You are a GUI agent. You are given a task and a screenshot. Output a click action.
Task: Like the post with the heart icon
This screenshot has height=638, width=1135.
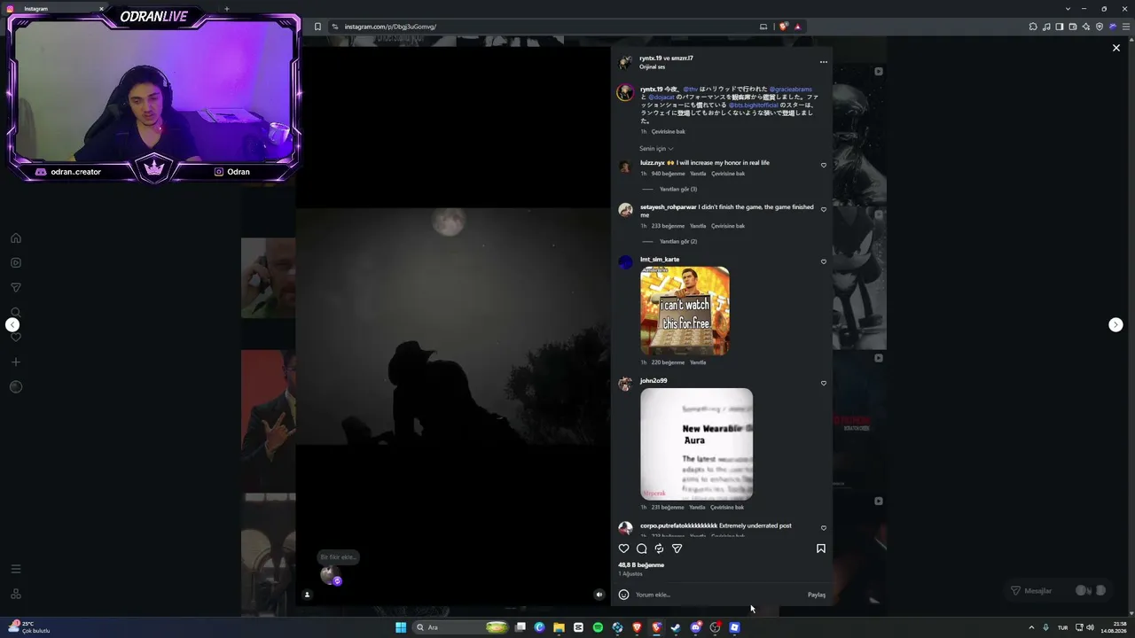[623, 549]
